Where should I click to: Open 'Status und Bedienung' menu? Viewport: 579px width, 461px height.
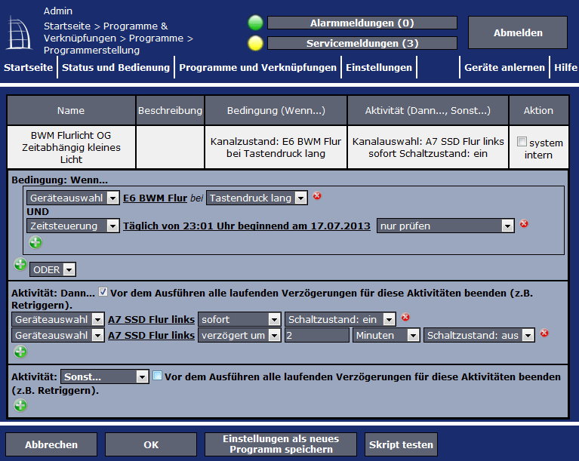click(x=115, y=68)
